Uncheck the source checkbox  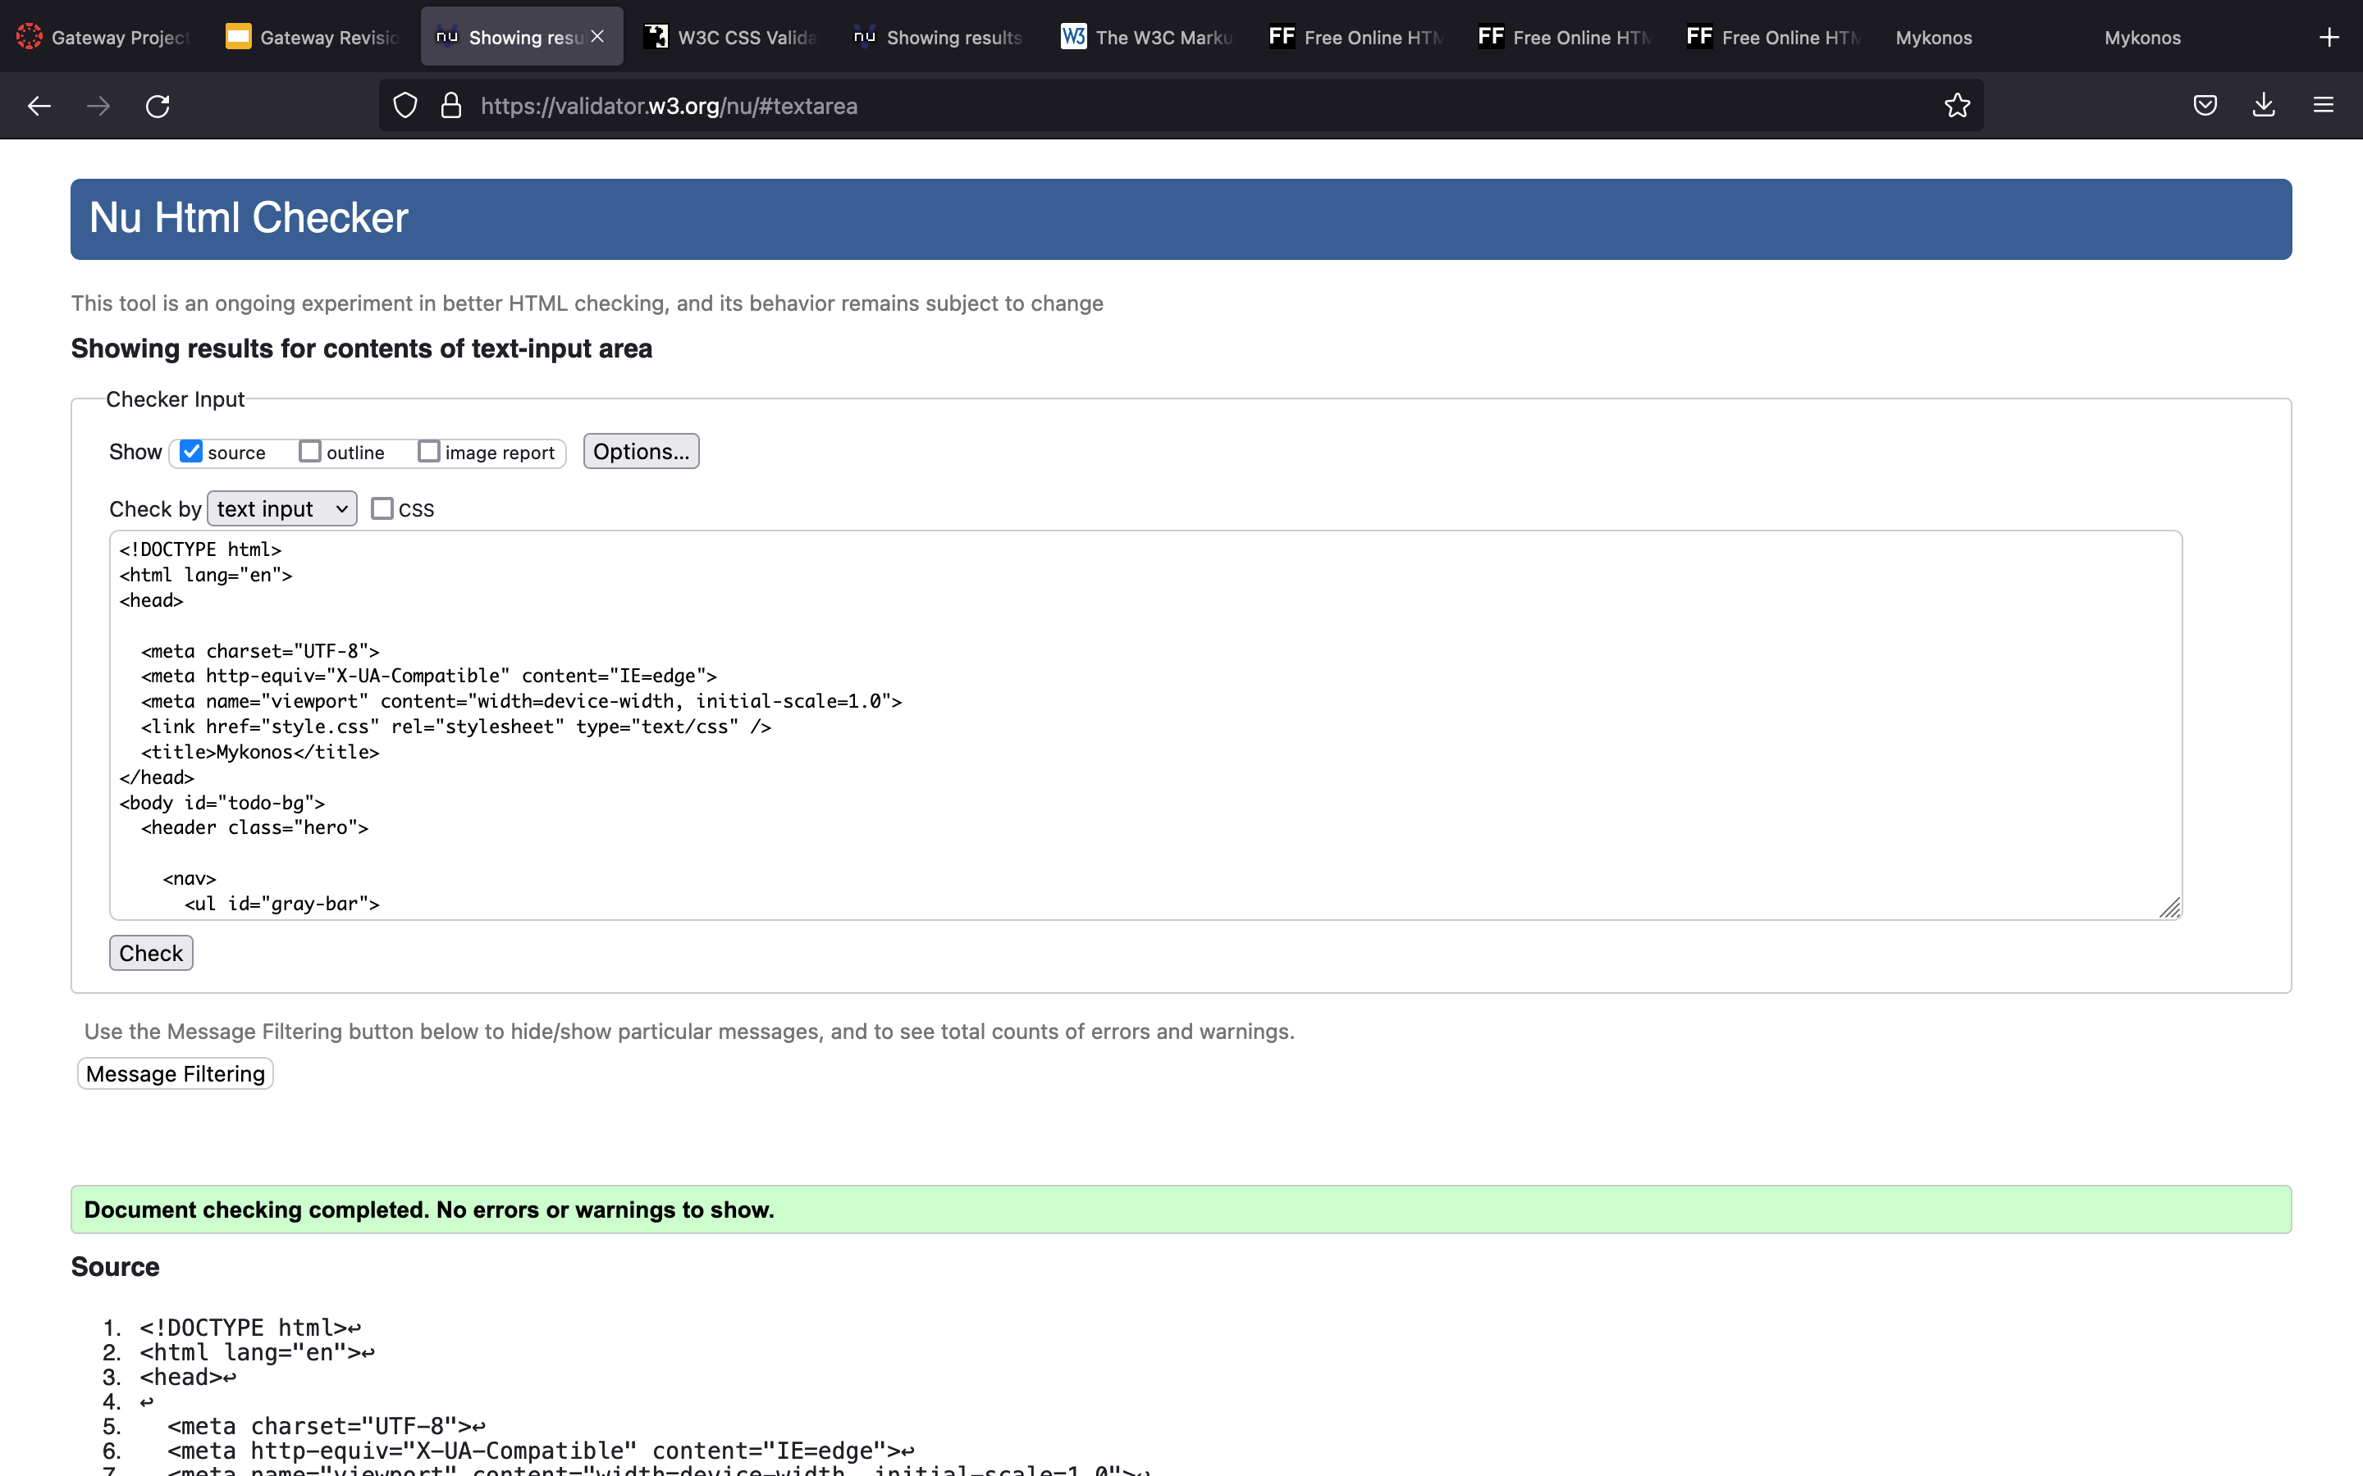click(191, 451)
